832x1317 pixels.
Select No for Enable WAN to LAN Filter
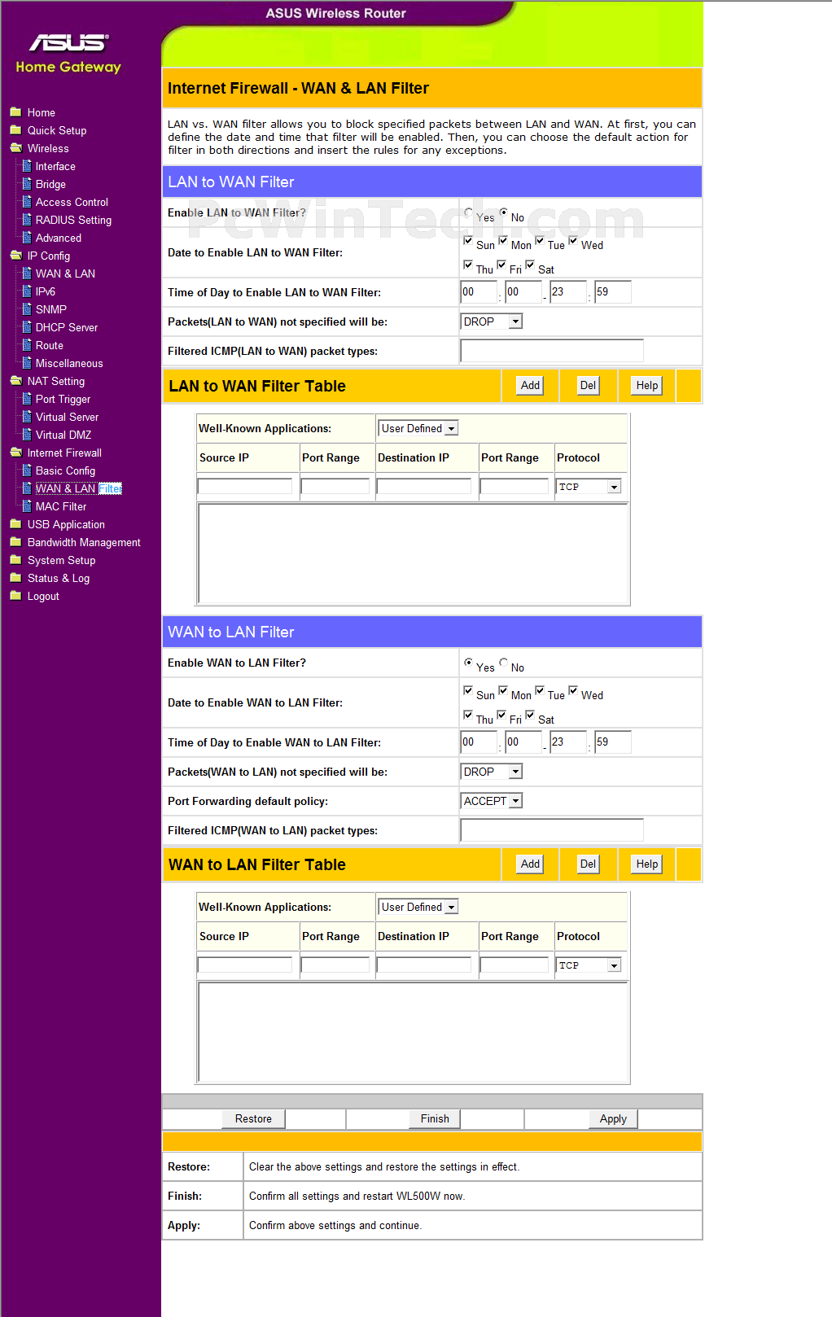point(503,663)
